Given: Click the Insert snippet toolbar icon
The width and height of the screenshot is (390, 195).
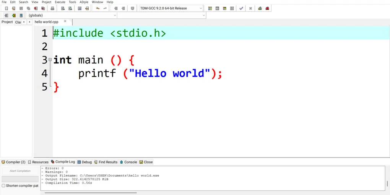Looking at the screenshot, I should 6,15.
